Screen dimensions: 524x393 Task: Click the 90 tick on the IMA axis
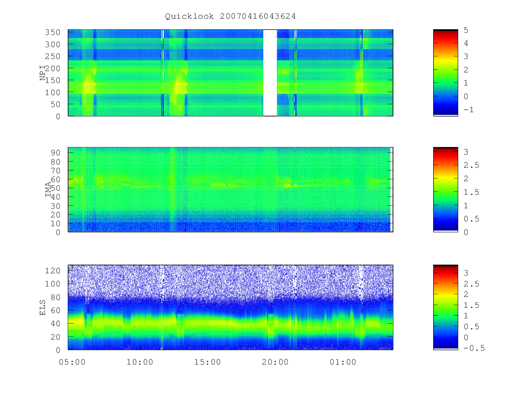tap(56, 152)
